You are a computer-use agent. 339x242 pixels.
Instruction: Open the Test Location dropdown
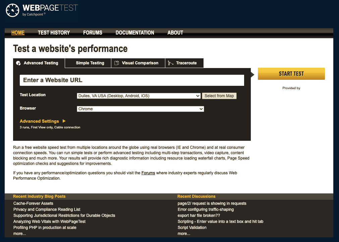point(138,96)
